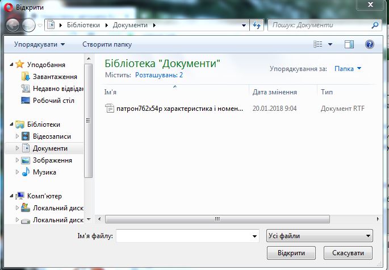Expand the Документи library node
The height and width of the screenshot is (270, 389).
(17, 148)
